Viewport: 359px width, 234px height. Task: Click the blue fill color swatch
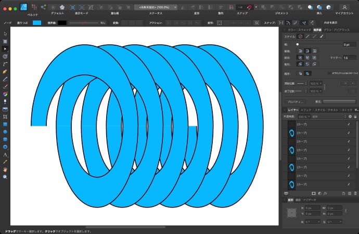coord(37,23)
